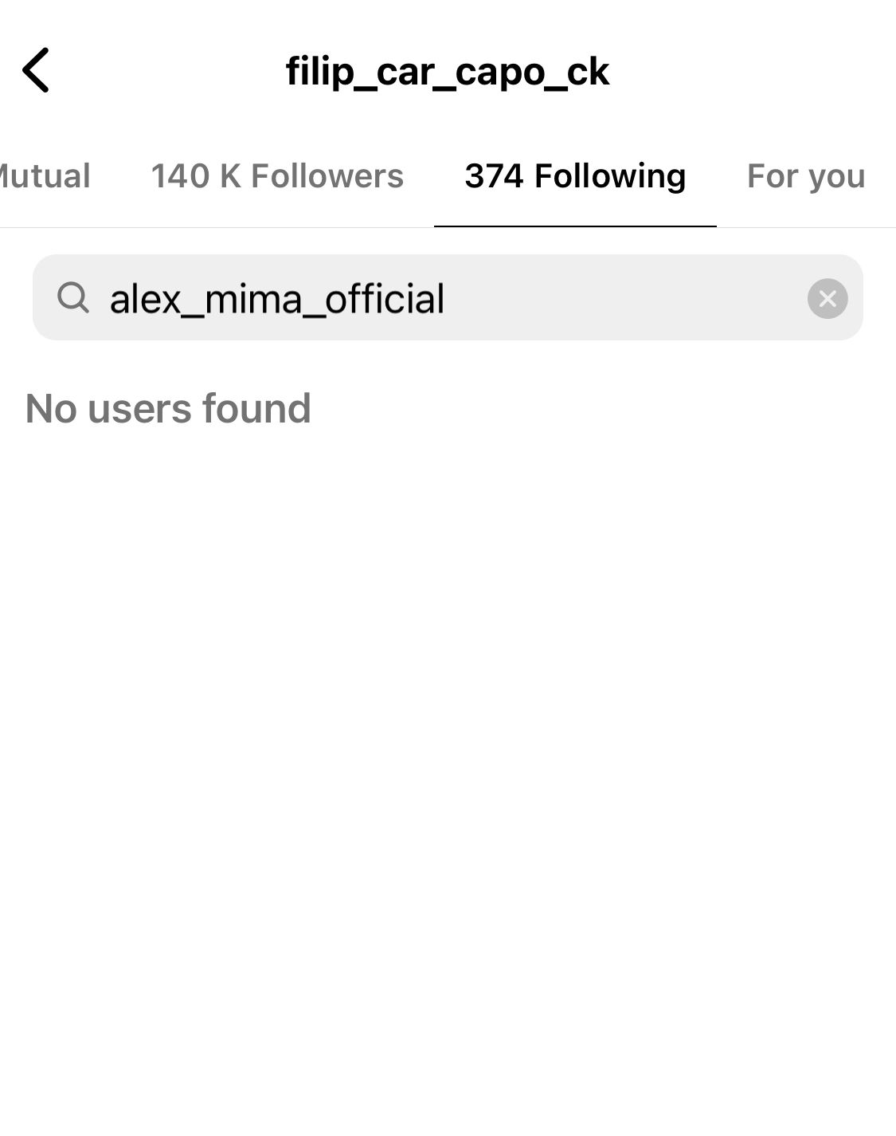Tap the magnifying glass search icon

pos(73,298)
